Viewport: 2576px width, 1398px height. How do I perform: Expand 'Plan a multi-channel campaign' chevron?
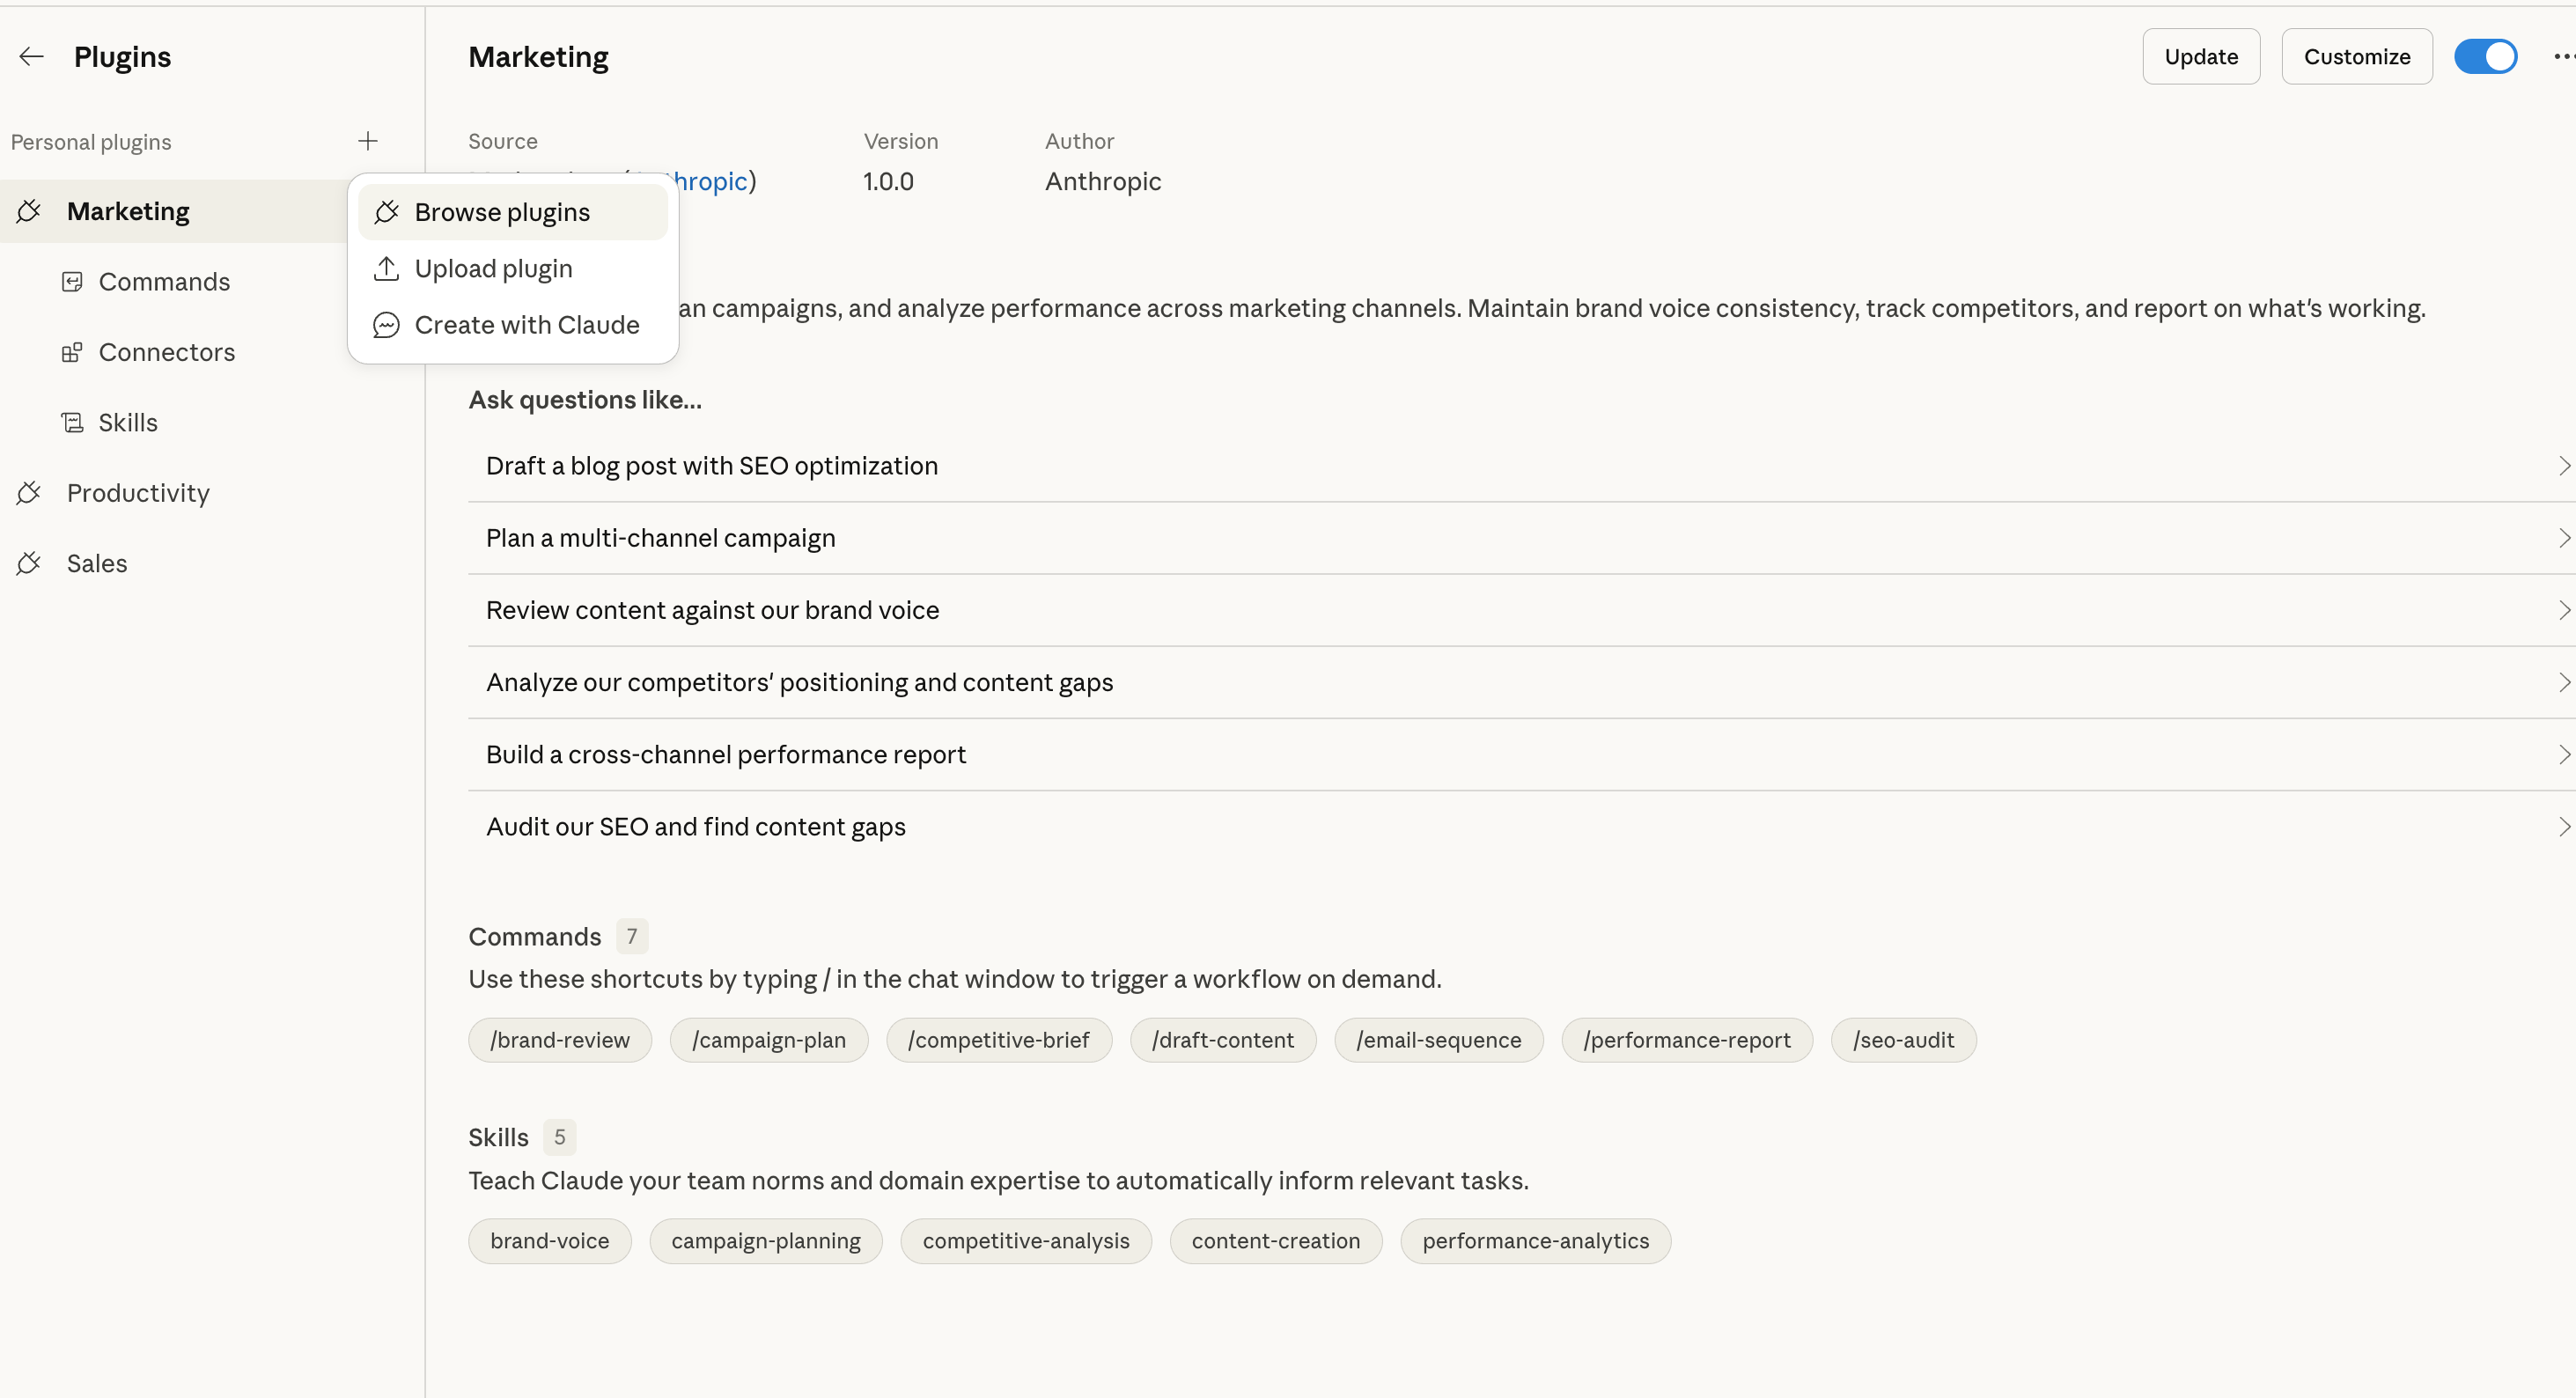2563,538
